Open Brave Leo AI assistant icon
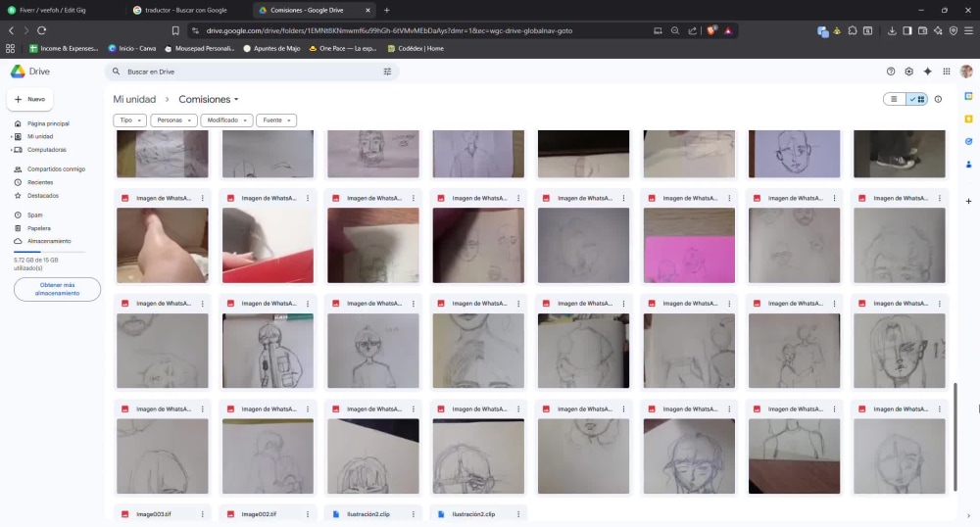 click(x=938, y=30)
